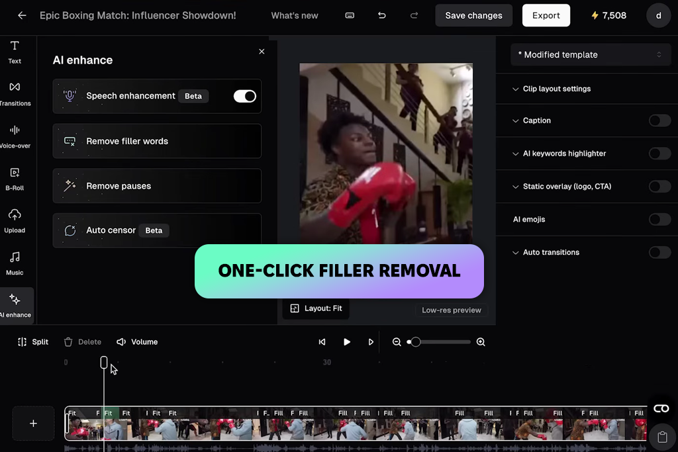678x452 pixels.
Task: Open the Transitions panel in sidebar
Action: (x=15, y=95)
